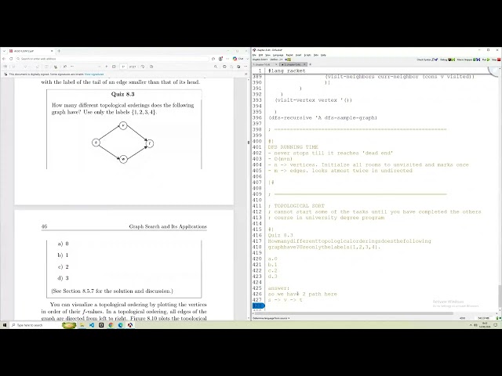Open the (define ...) dropdown in DrRacket
The width and height of the screenshot is (502, 376).
pyautogui.click(x=276, y=60)
